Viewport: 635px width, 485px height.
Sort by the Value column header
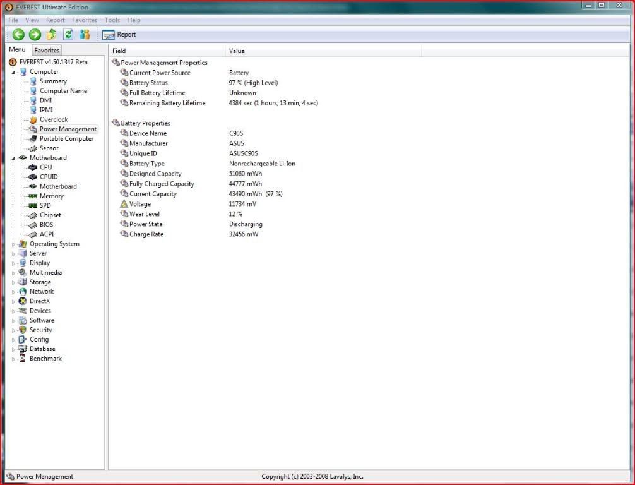point(323,51)
